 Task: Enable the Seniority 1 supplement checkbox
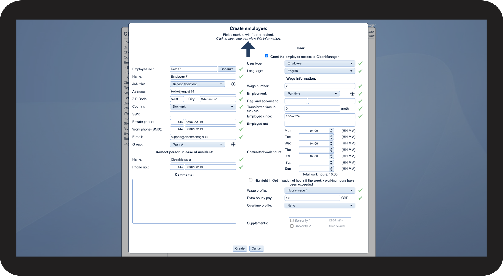tap(292, 220)
